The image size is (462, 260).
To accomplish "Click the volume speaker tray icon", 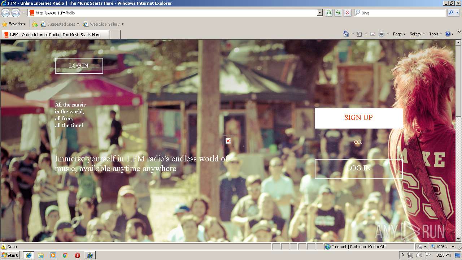I will point(419,255).
